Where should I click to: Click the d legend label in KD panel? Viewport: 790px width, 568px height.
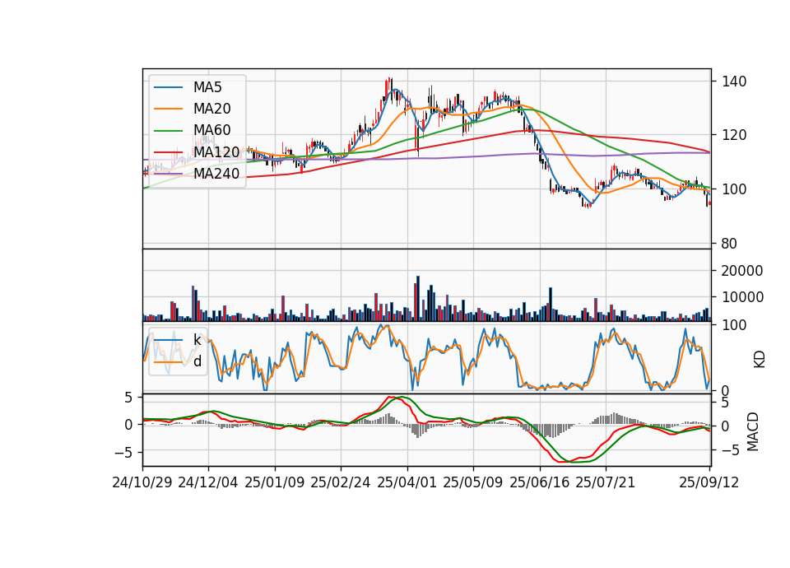(197, 361)
